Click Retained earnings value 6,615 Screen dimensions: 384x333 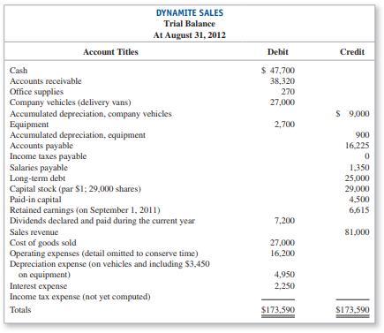(x=359, y=210)
